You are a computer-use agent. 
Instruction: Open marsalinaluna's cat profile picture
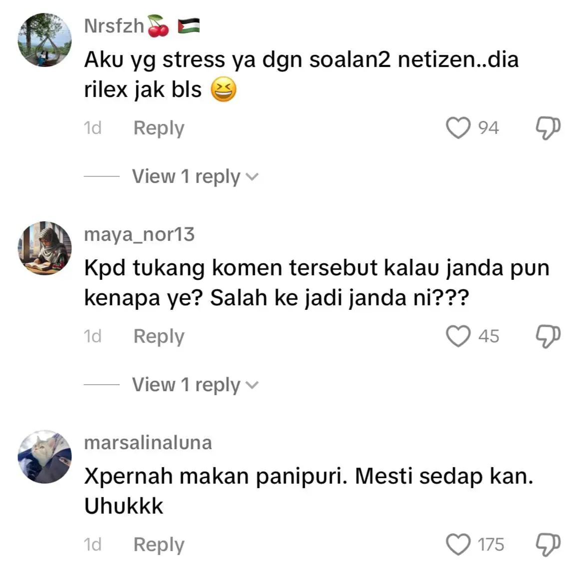[x=44, y=457]
